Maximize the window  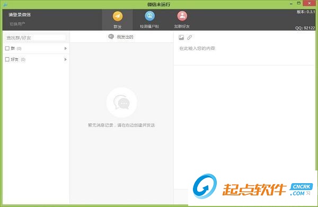point(298,3)
